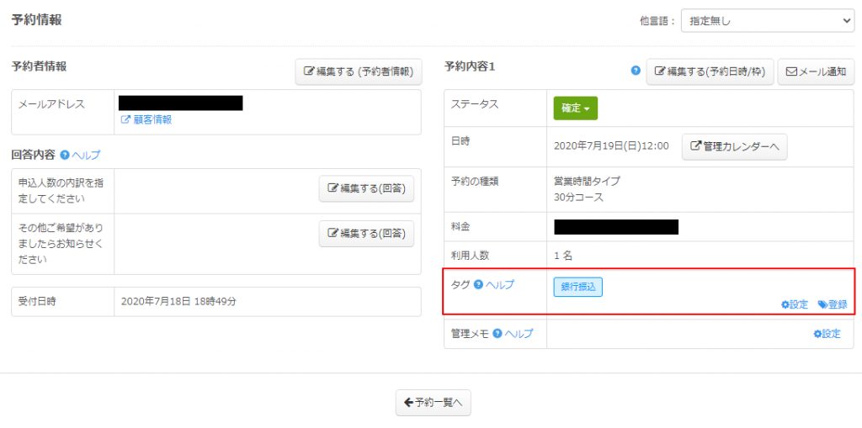
Task: Expand the green 確定 status dropdown
Action: pos(575,108)
